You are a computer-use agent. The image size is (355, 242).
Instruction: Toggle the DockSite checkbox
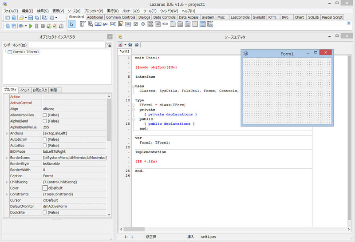pyautogui.click(x=45, y=212)
